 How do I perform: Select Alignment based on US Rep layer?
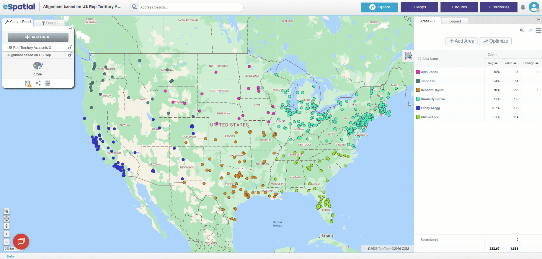(x=31, y=55)
